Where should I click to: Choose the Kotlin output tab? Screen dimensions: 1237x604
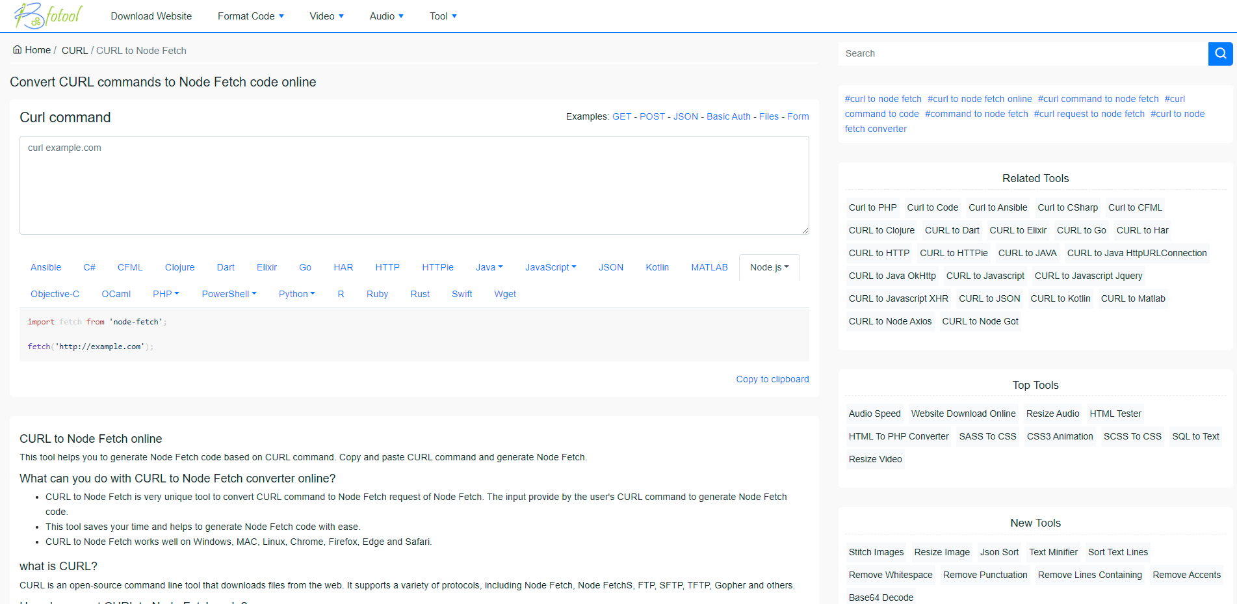pos(657,267)
